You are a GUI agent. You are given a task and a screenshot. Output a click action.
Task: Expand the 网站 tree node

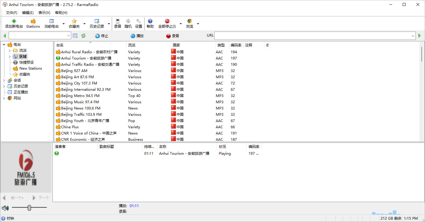pyautogui.click(x=4, y=98)
